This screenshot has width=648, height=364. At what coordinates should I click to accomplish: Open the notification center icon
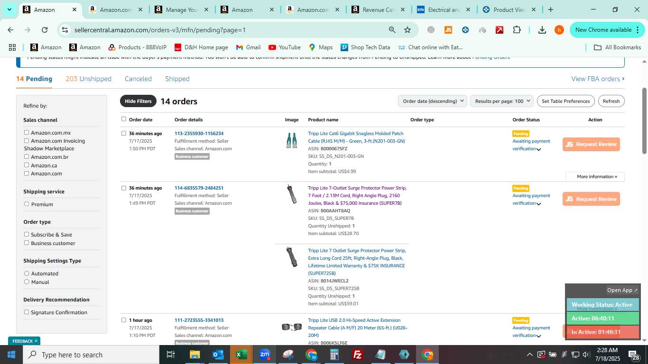[633, 355]
